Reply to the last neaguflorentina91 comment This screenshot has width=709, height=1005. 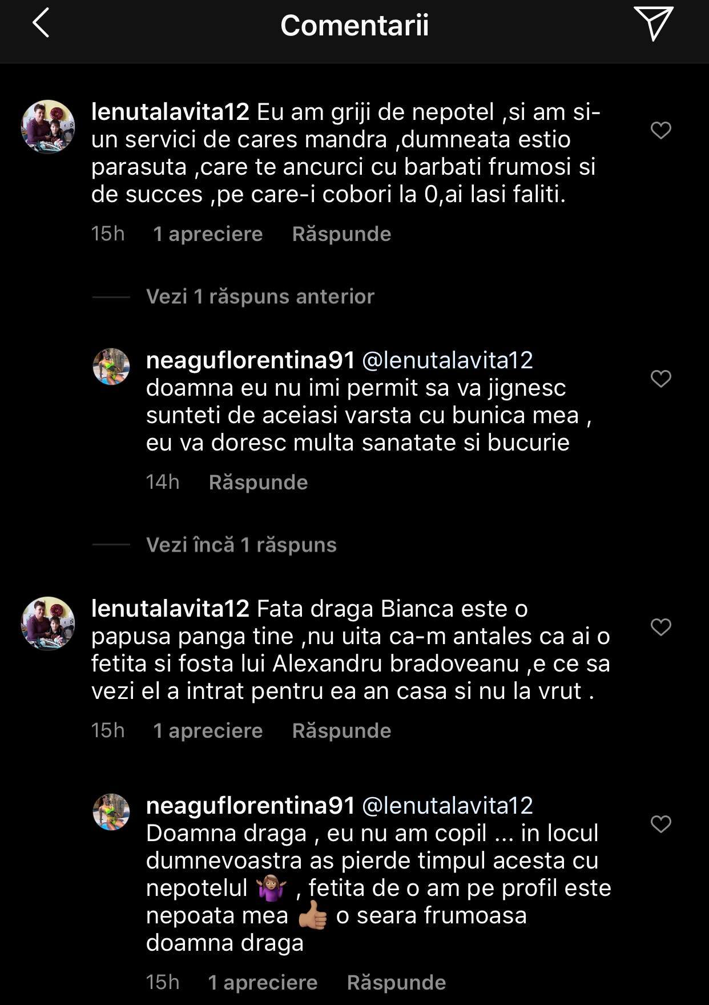tap(396, 982)
